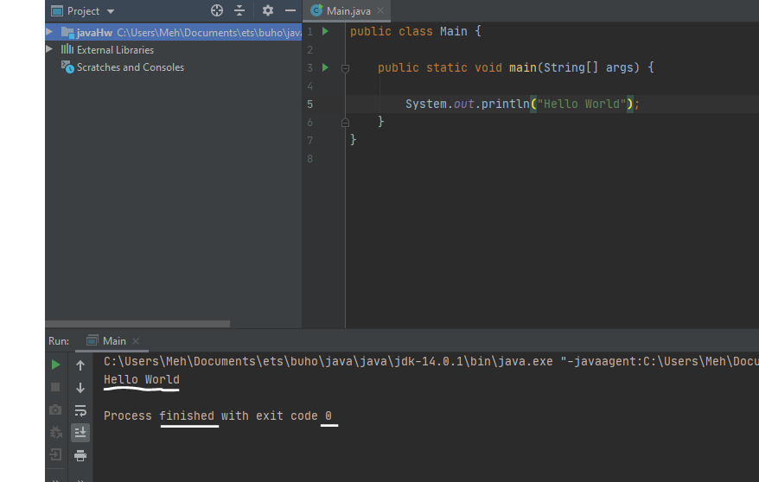Click the Stop process square button

click(55, 387)
